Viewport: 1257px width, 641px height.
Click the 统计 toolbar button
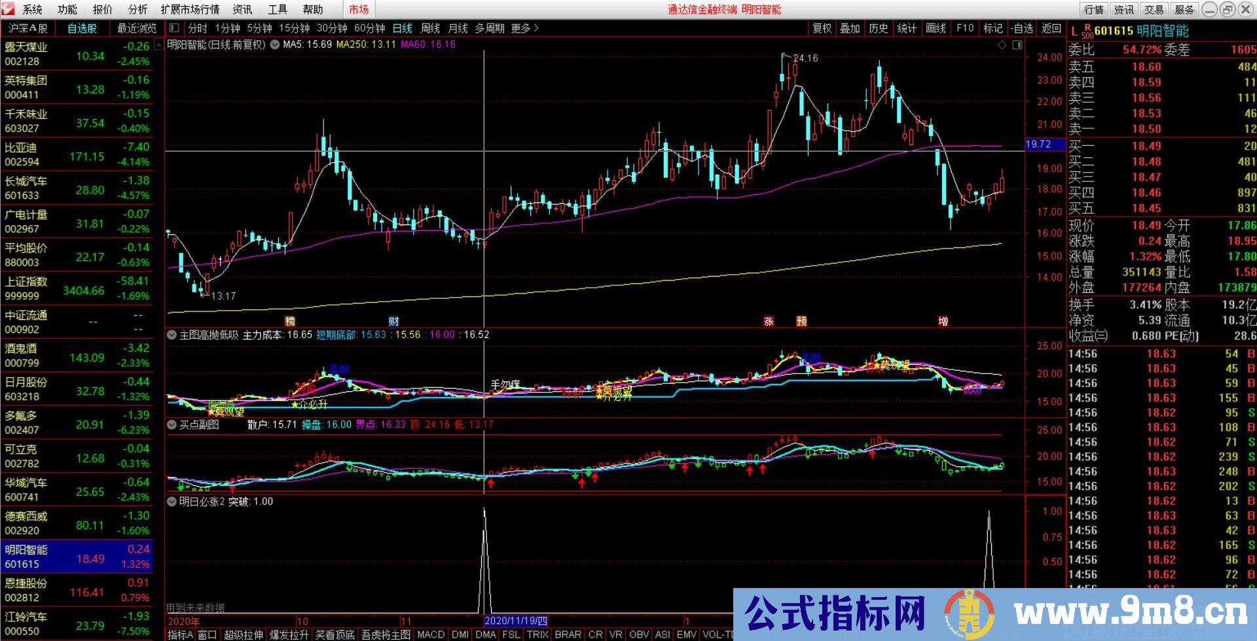(x=907, y=28)
